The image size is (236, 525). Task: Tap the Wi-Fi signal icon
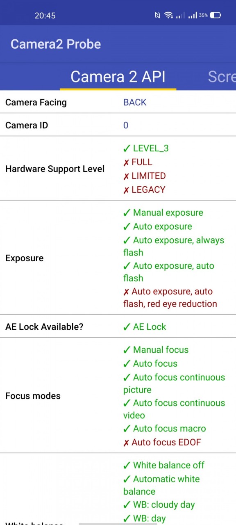tap(168, 16)
